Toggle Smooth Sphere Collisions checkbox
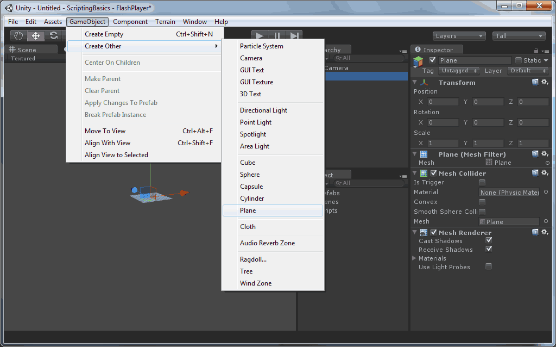This screenshot has height=347, width=556. pos(482,212)
